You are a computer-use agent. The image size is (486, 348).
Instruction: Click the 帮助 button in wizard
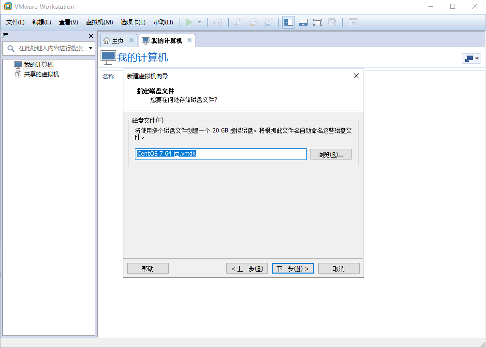point(148,268)
